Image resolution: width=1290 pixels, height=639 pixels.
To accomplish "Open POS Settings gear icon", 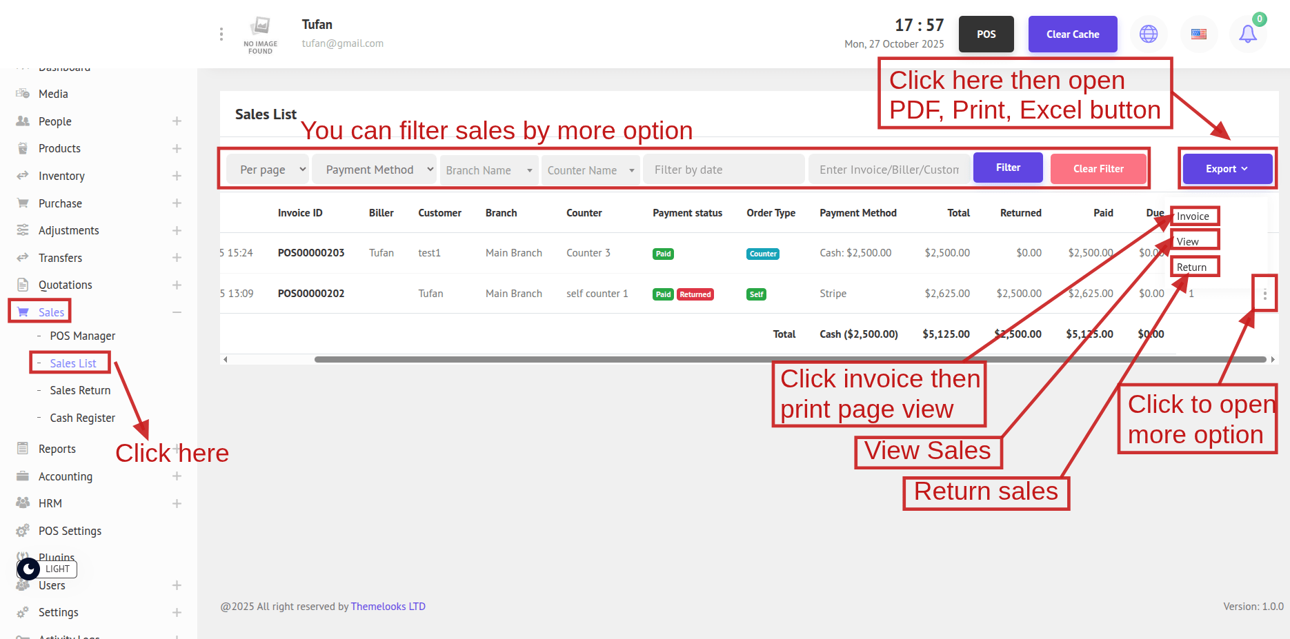I will pos(23,531).
